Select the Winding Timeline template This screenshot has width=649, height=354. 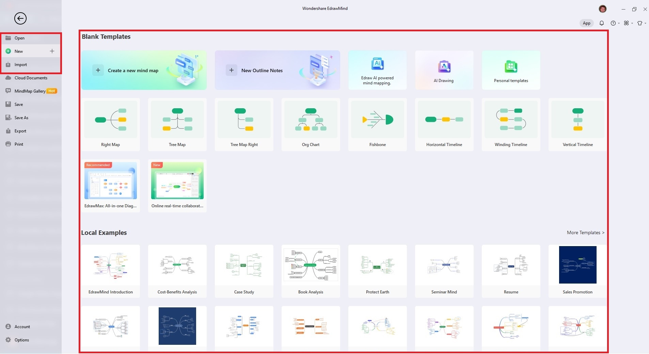point(511,125)
